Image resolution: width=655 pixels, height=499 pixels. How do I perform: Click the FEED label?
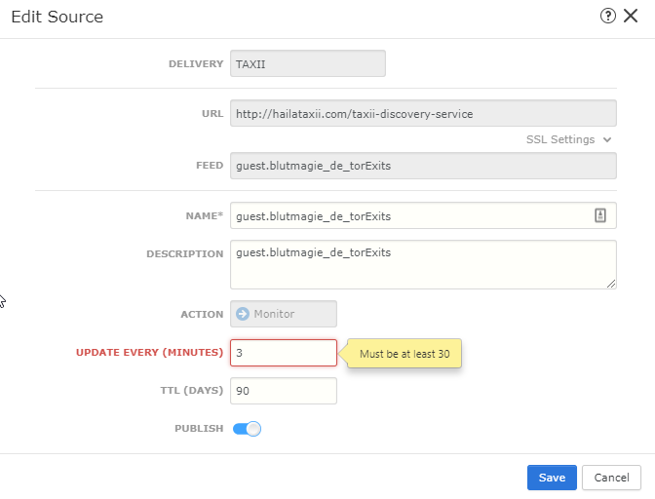[210, 166]
